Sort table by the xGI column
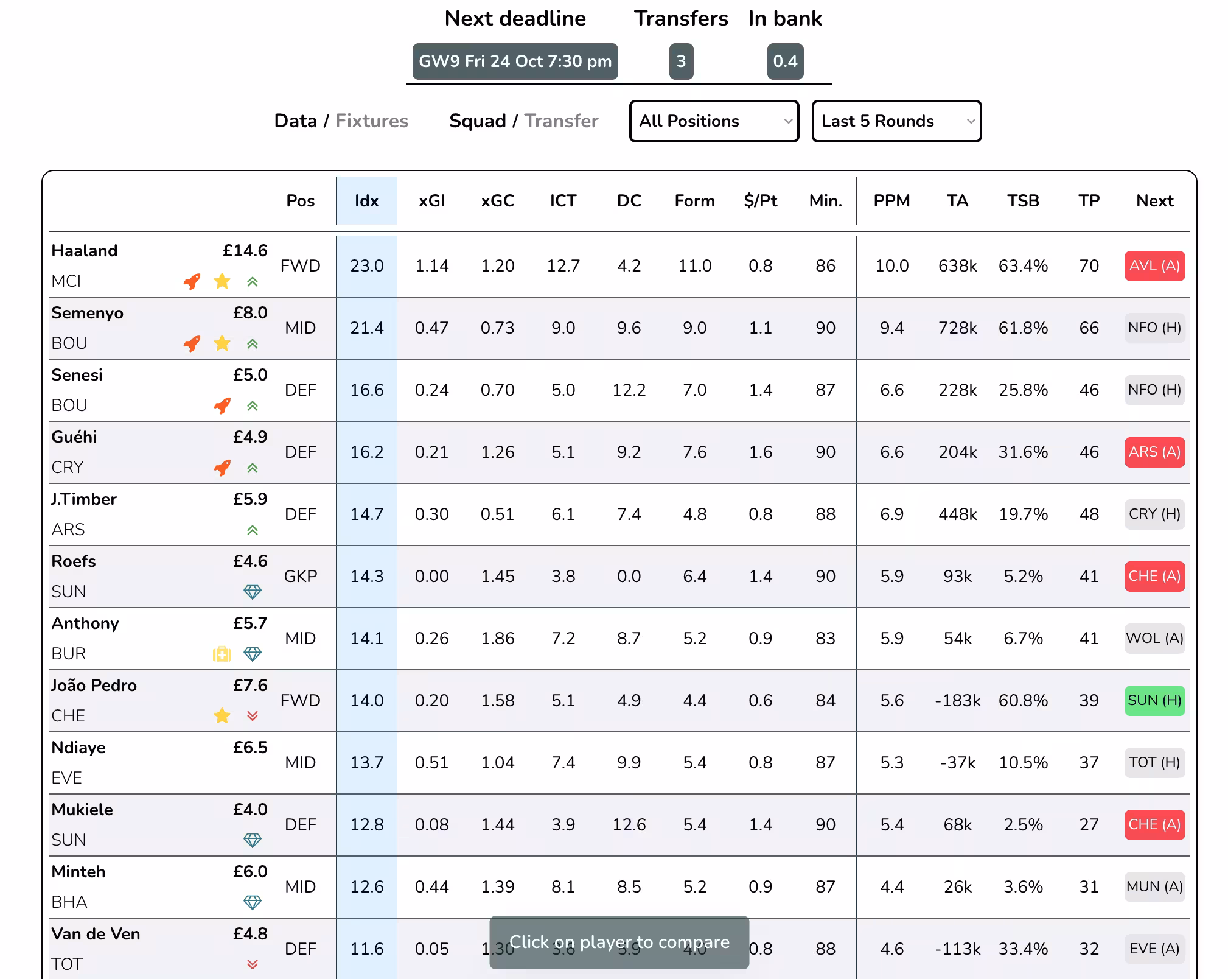This screenshot has height=979, width=1228. click(x=431, y=201)
